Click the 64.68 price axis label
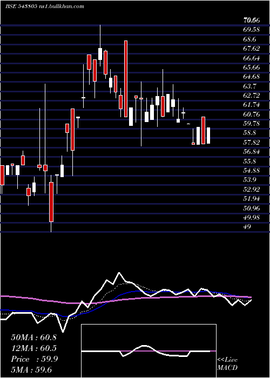 pos(252,77)
